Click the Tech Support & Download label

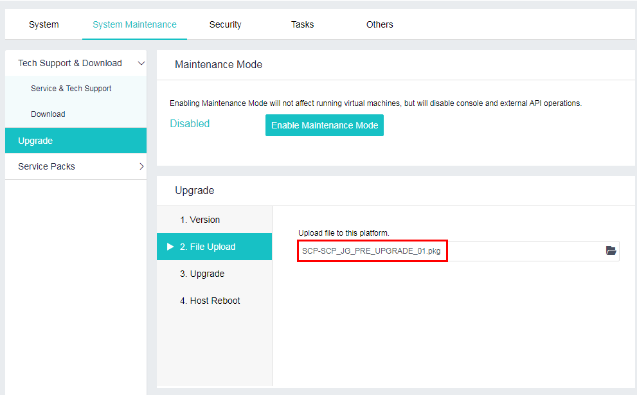[70, 63]
